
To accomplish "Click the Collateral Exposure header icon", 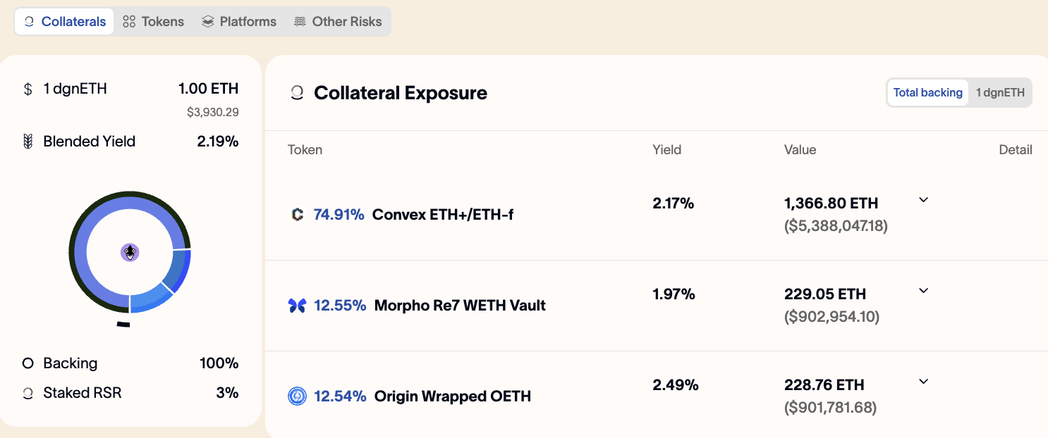I will point(297,93).
